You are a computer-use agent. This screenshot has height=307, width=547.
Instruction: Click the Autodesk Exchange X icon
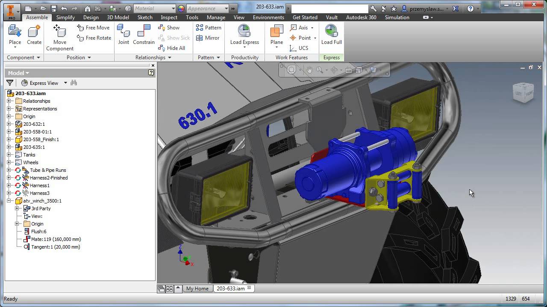point(456,9)
